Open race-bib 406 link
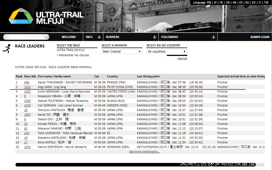This screenshot has width=272, height=170. click(x=27, y=82)
